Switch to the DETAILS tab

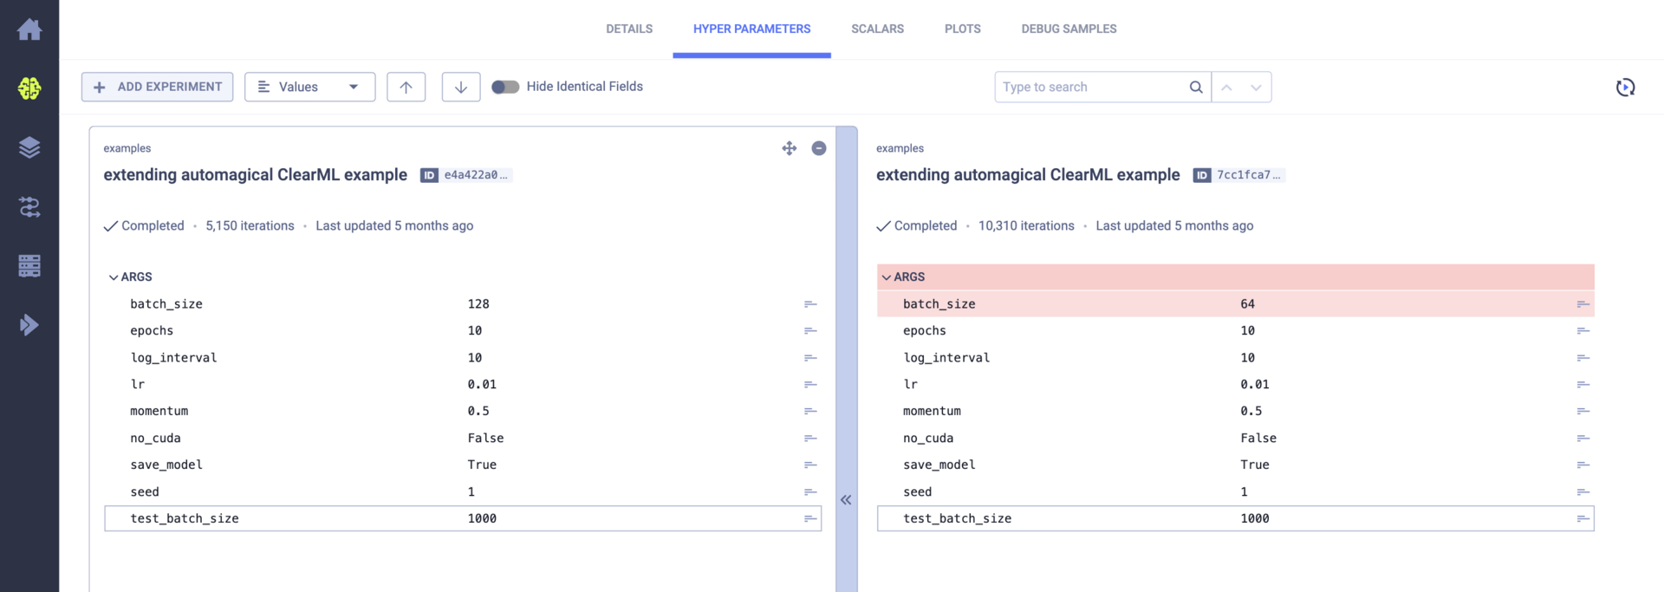pyautogui.click(x=629, y=29)
